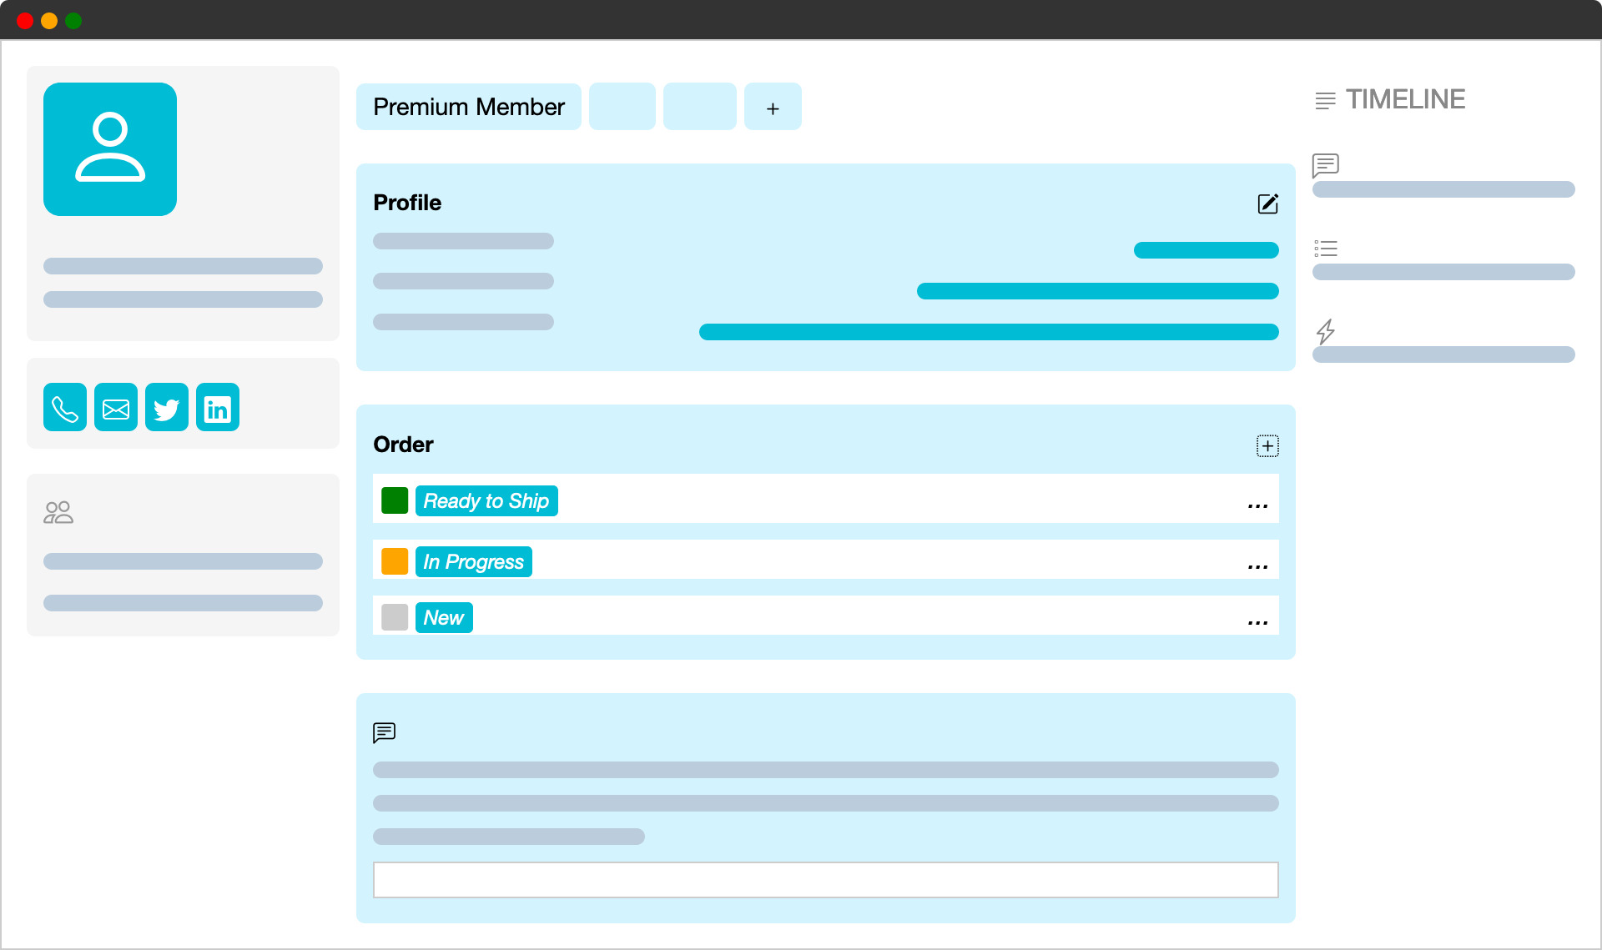Add a new tag with plus button
Viewport: 1602px width, 950px height.
pos(773,108)
